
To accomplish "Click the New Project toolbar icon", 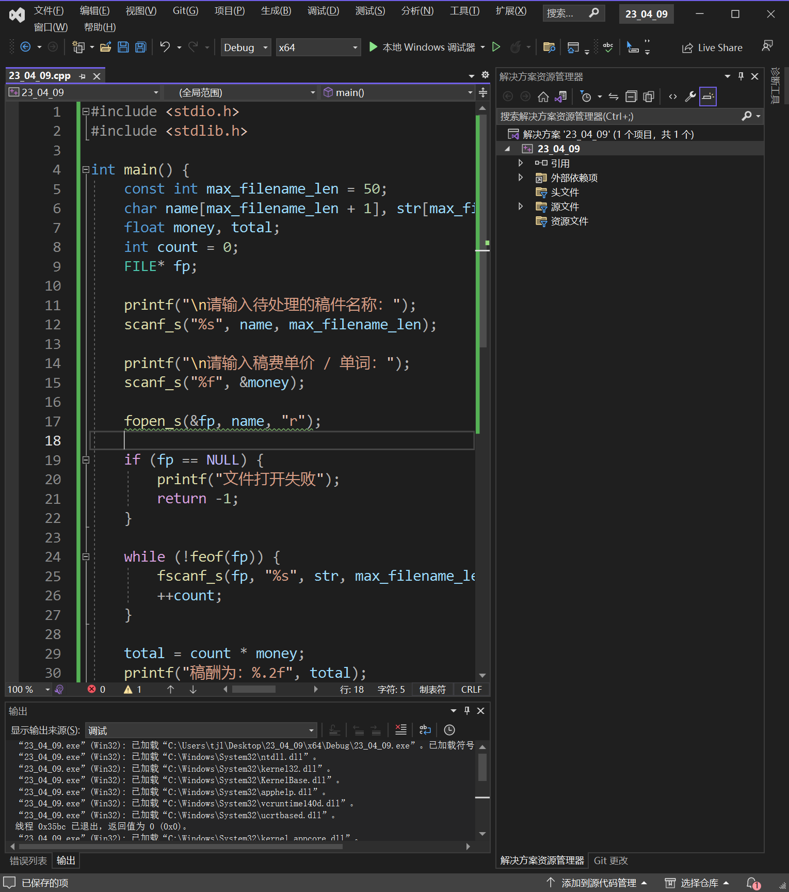I will [78, 47].
